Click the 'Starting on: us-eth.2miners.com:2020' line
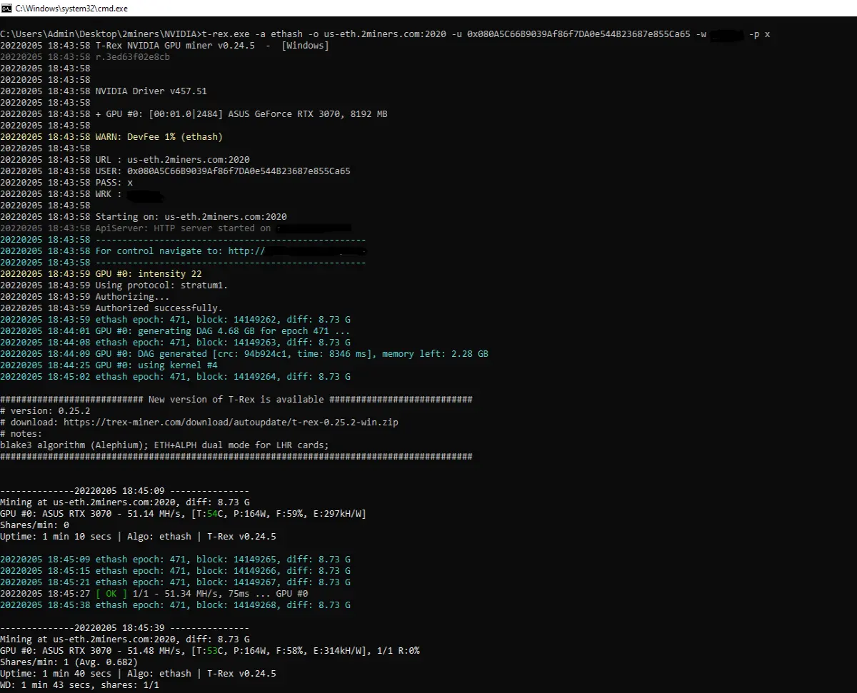The height and width of the screenshot is (693, 857). (x=144, y=217)
